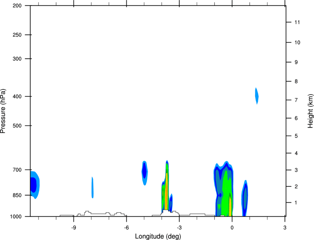
Task: Click the Longitude (deg) axis title
Action: pyautogui.click(x=158, y=236)
